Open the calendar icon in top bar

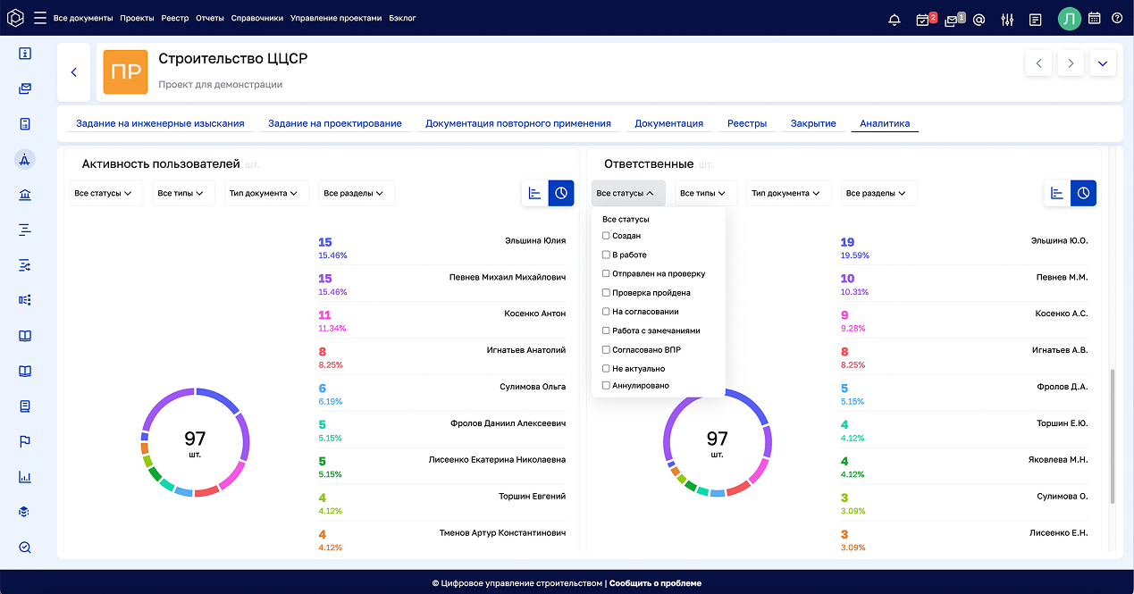(x=1094, y=18)
